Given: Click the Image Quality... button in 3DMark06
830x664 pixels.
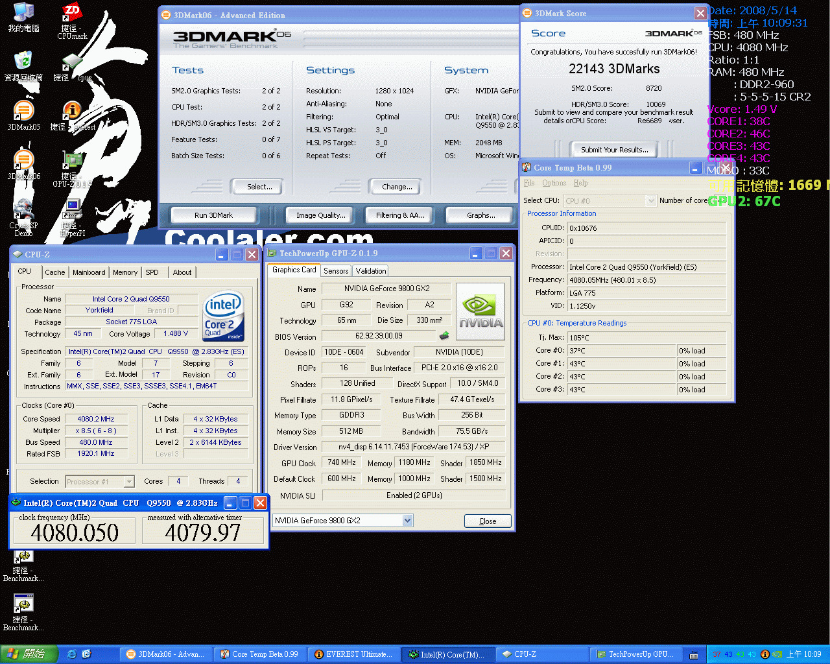Looking at the screenshot, I should pyautogui.click(x=321, y=215).
